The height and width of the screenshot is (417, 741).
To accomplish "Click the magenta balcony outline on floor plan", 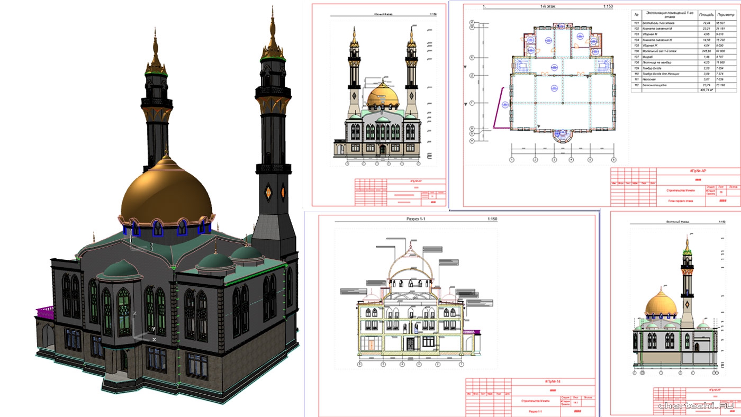I will click(x=498, y=107).
